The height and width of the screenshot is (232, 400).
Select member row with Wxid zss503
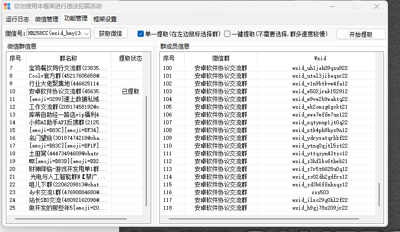pos(320,192)
